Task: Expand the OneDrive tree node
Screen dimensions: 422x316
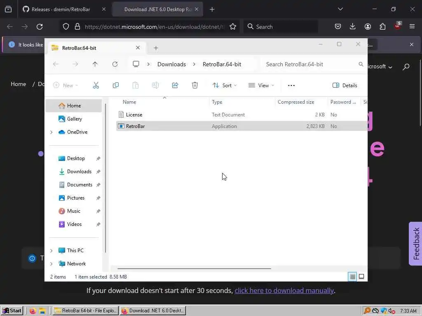Action: pos(51,132)
